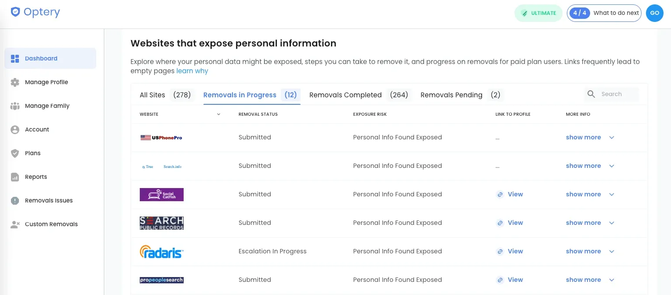This screenshot has height=295, width=671.
Task: Expand Search Public Records row chevron
Action: (x=612, y=223)
